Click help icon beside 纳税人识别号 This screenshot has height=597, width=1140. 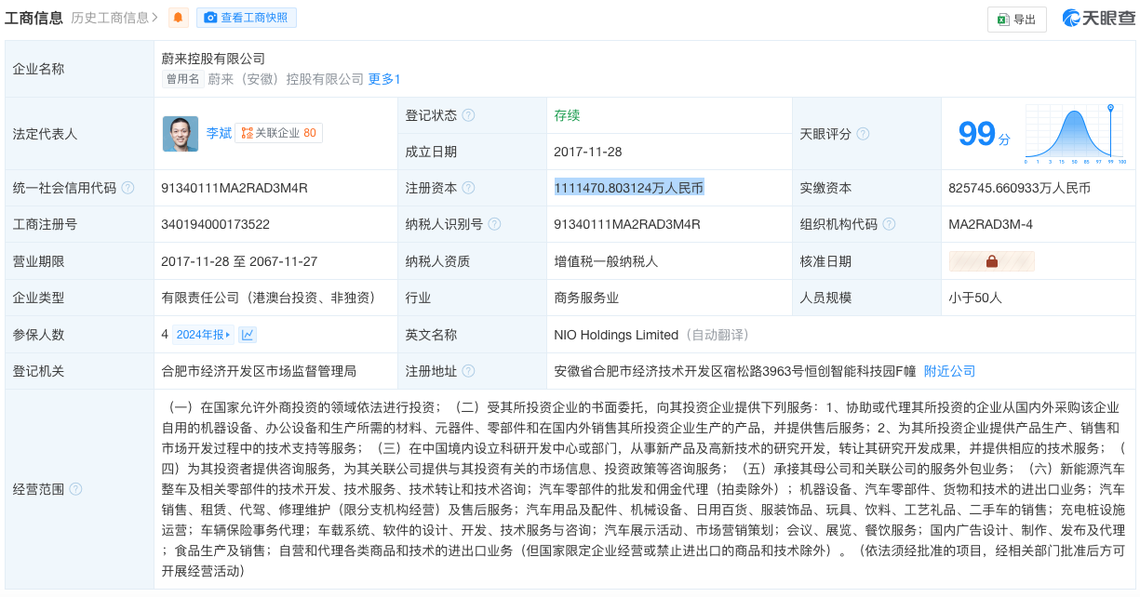point(494,224)
